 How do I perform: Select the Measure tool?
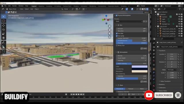(3, 47)
